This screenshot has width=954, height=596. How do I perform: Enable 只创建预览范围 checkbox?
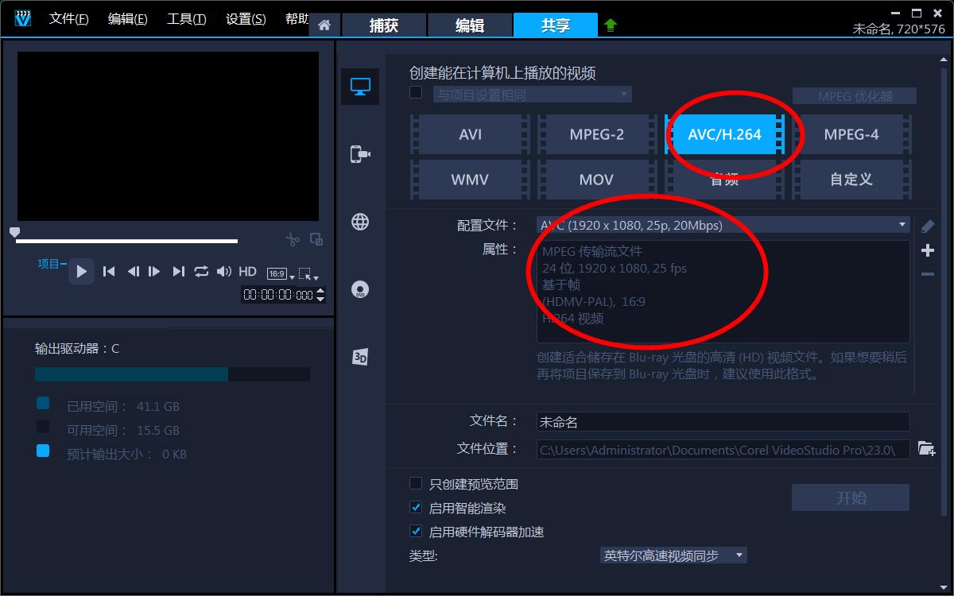click(x=416, y=483)
